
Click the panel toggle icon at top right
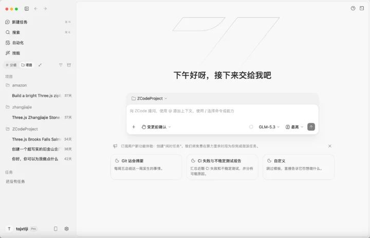pos(362,8)
